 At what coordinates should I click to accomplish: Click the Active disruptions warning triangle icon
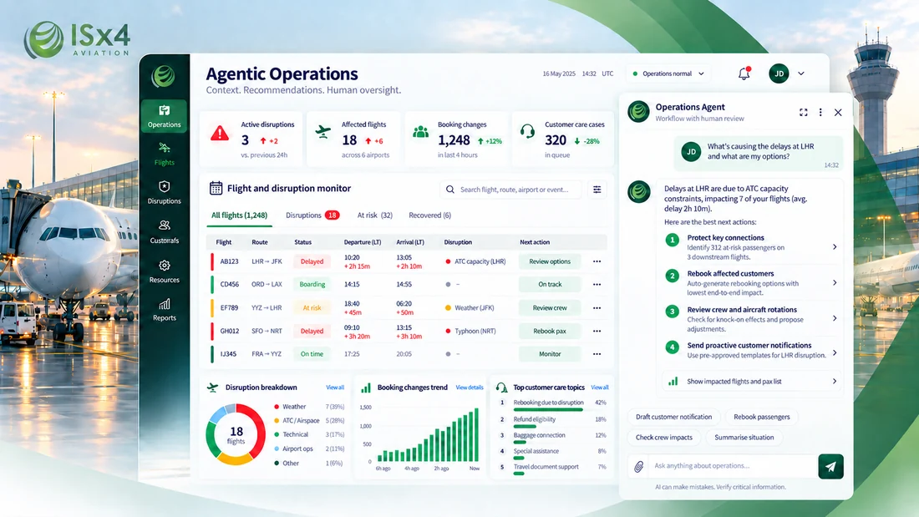[220, 133]
